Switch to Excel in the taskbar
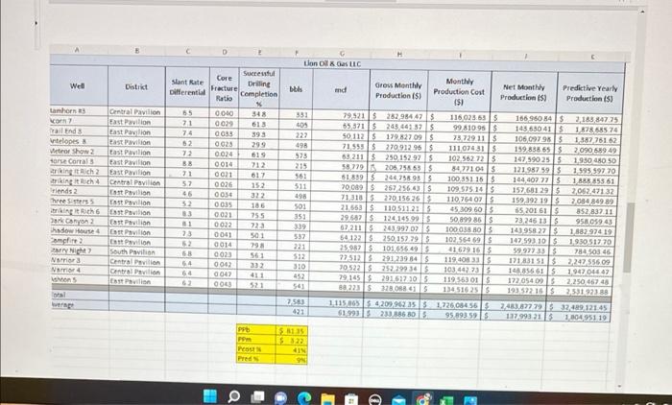Image resolution: width=672 pixels, height=405 pixels. [447, 401]
